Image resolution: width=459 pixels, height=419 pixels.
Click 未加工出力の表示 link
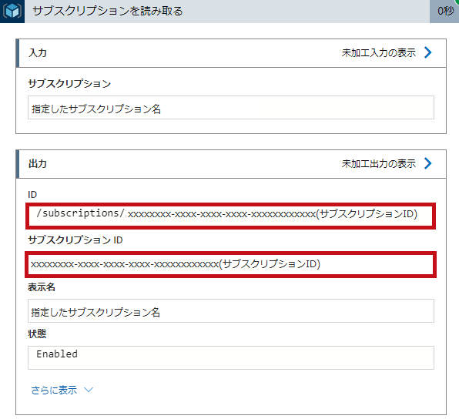[x=378, y=163]
